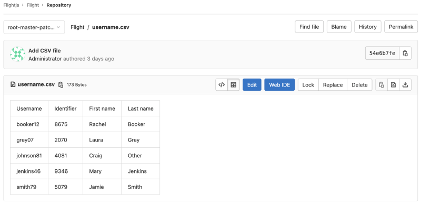Open Blame view

pyautogui.click(x=339, y=27)
